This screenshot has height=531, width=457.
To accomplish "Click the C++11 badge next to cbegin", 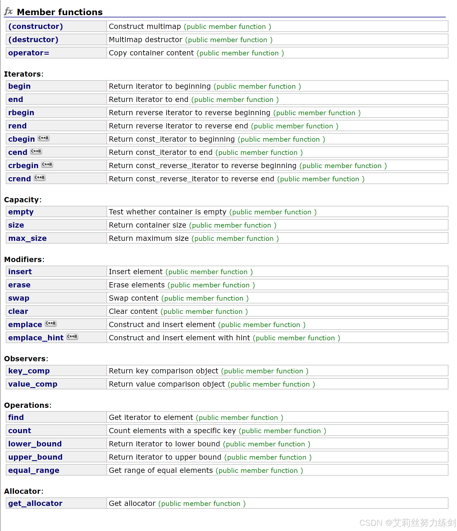I will [44, 138].
